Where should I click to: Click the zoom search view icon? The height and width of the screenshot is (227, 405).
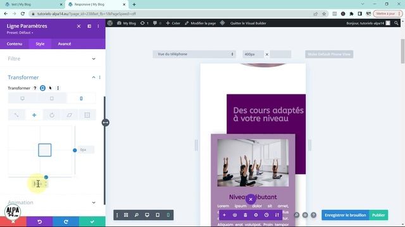pyautogui.click(x=137, y=215)
